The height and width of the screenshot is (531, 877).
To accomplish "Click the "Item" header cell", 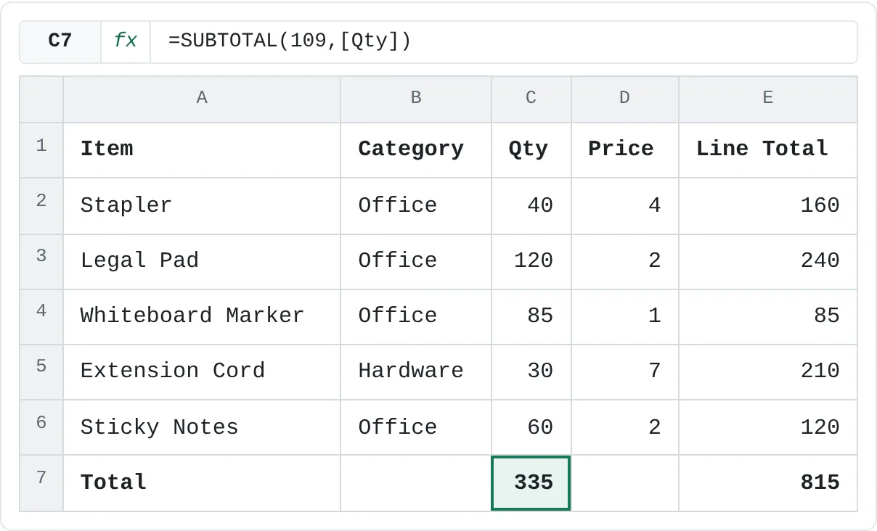I will pos(202,150).
